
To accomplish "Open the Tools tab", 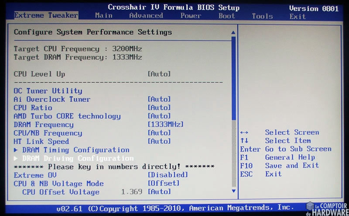I will [262, 16].
